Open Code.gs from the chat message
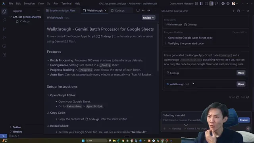This screenshot has height=143, width=254. tap(241, 73)
